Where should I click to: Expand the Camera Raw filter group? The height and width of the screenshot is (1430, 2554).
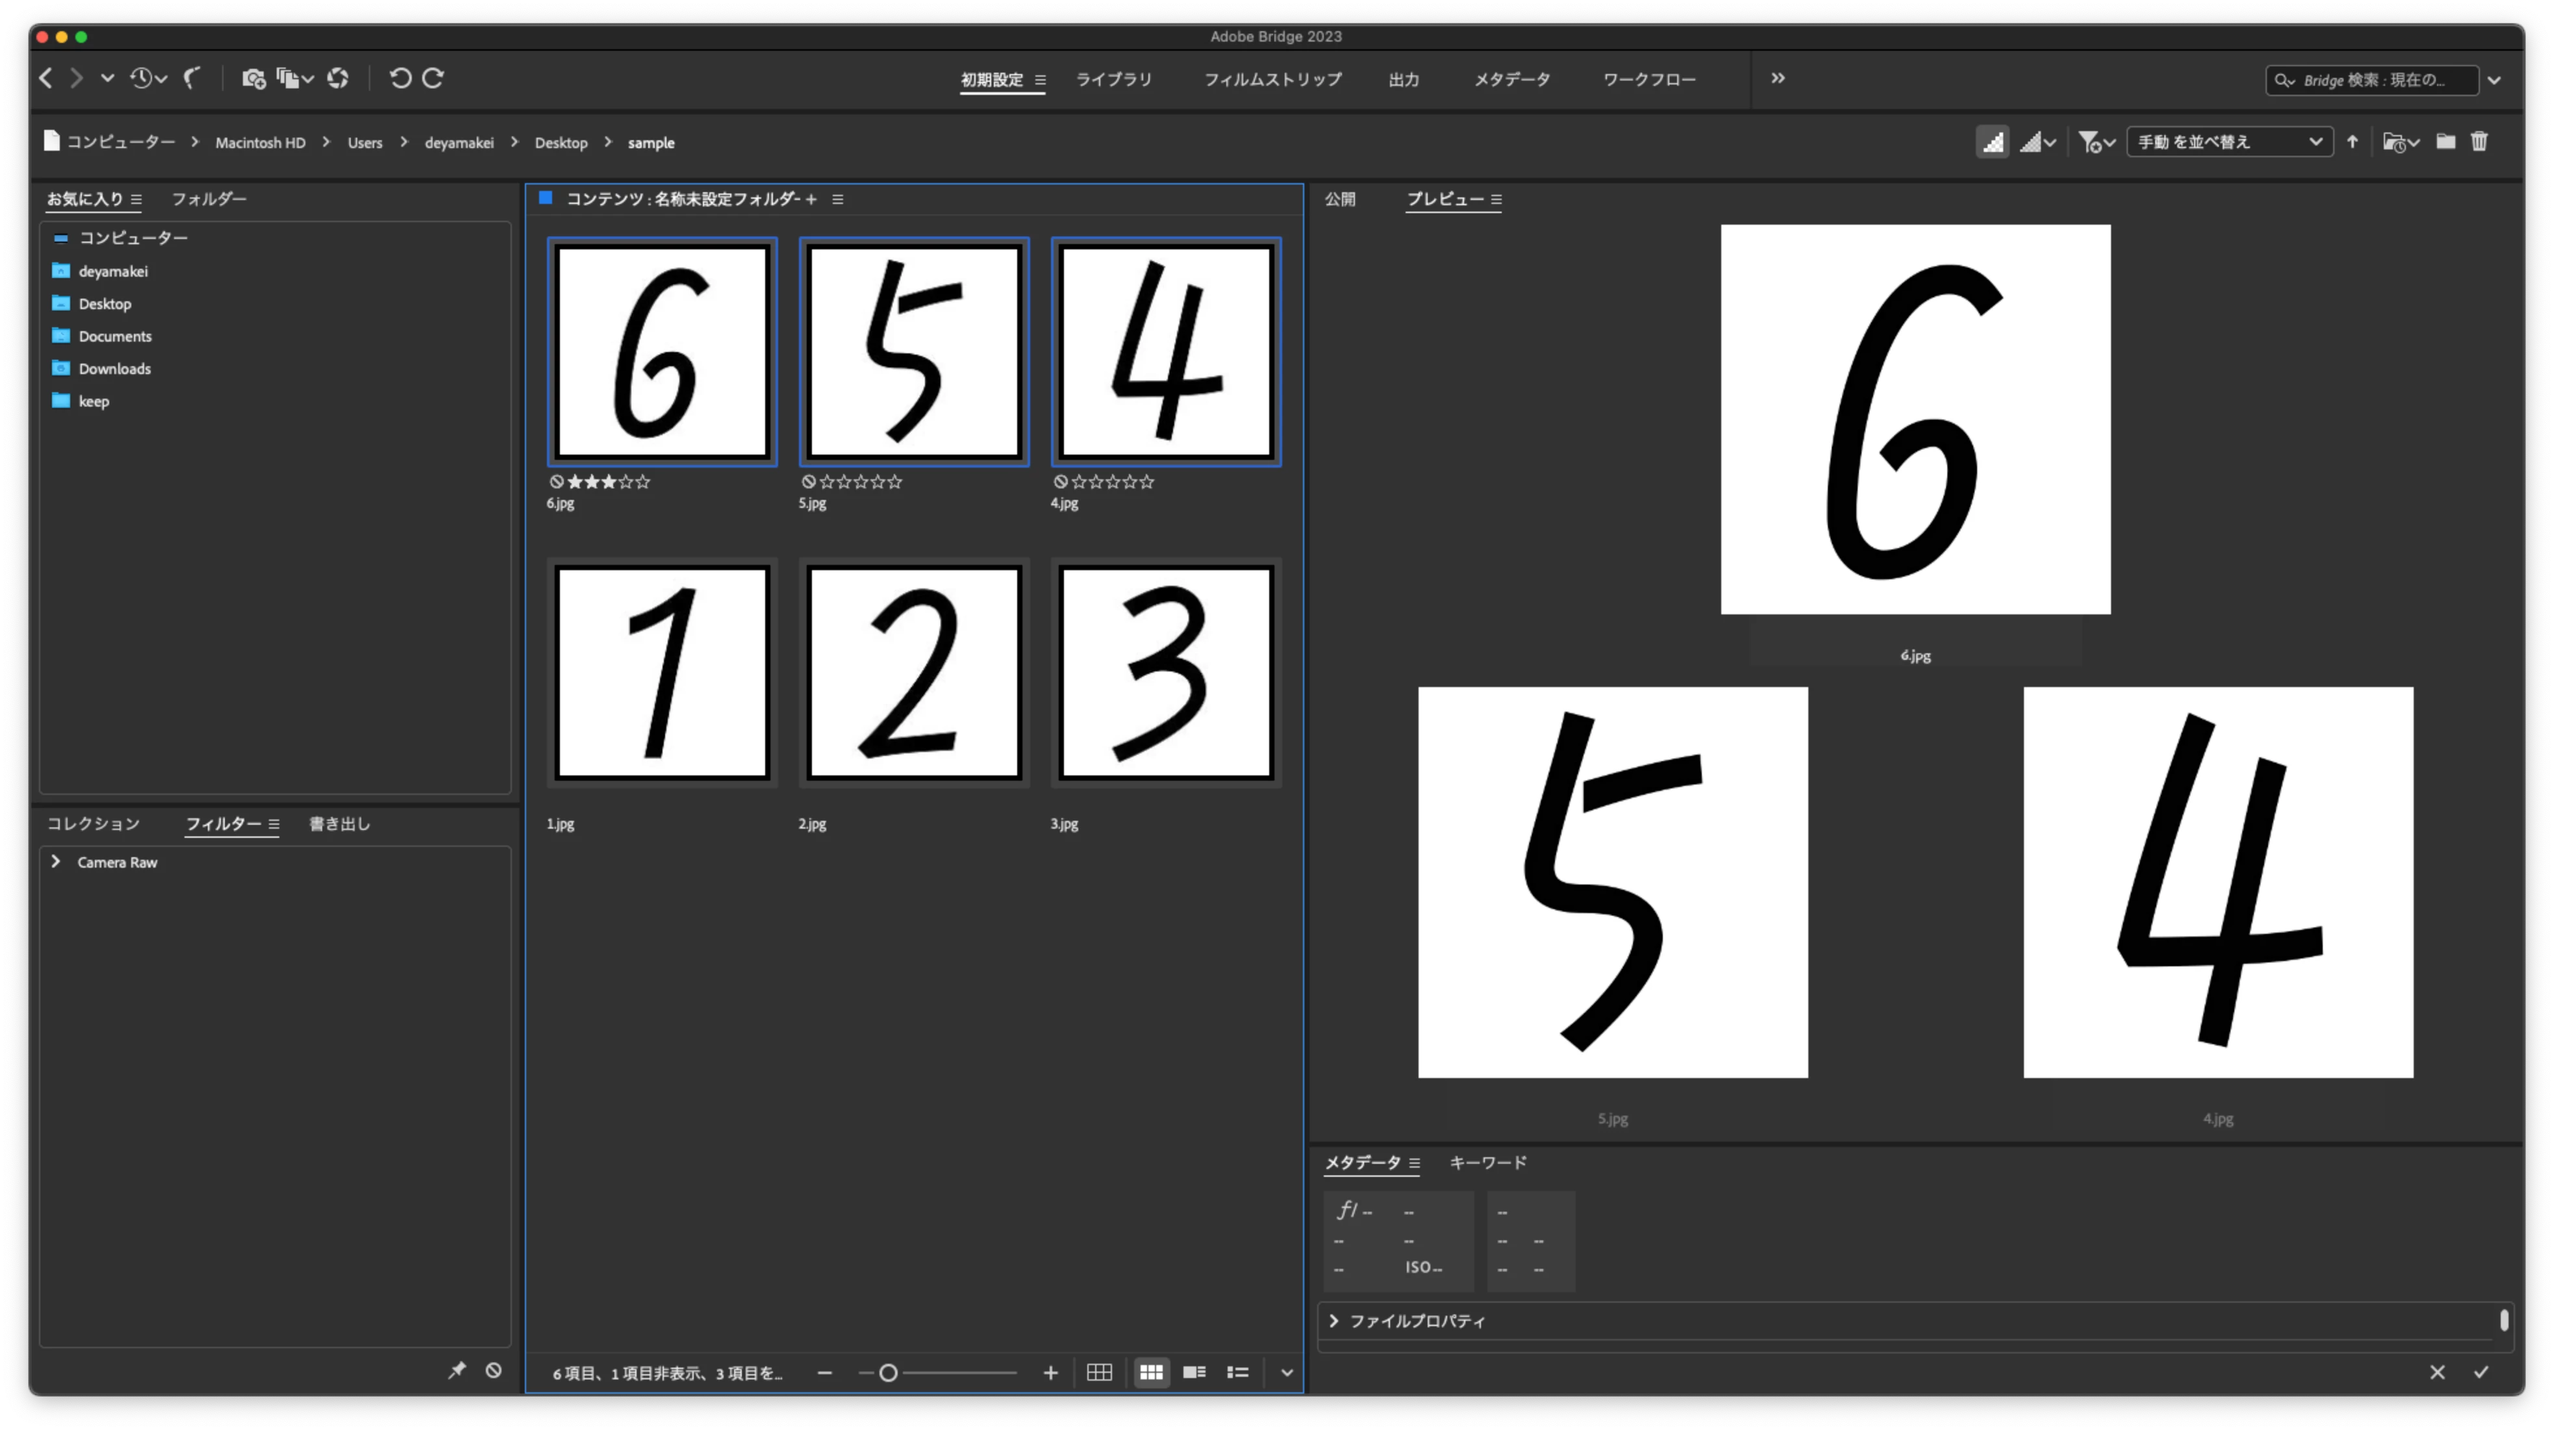click(57, 862)
